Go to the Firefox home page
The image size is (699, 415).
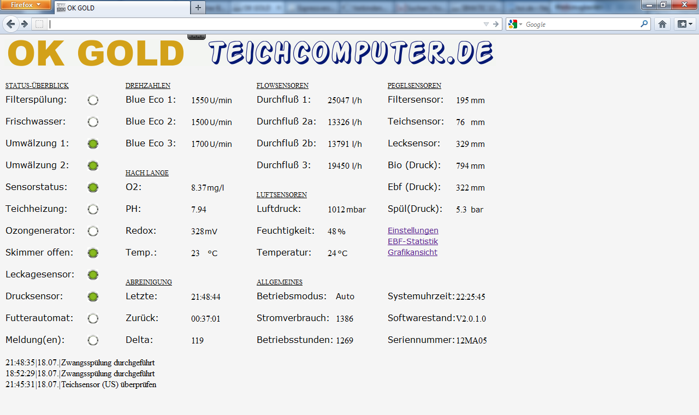[662, 24]
